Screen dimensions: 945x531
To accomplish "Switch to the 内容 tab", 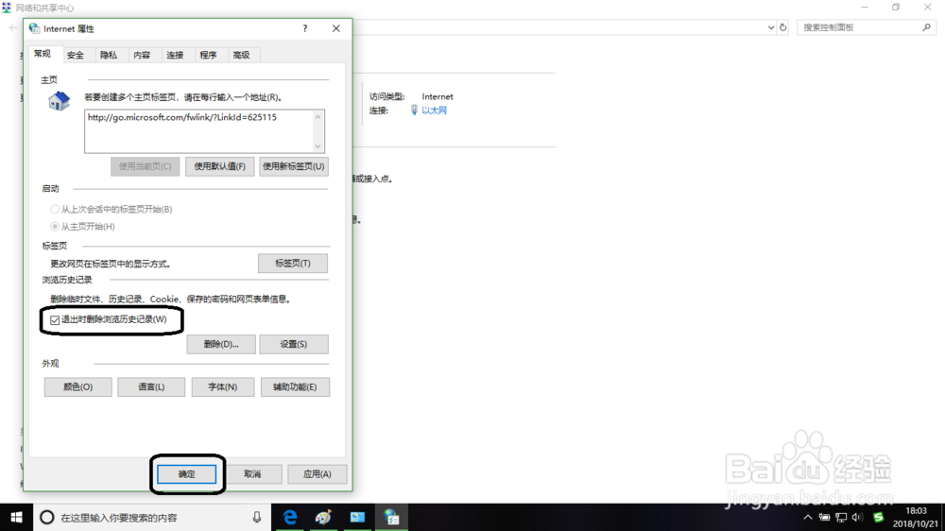I will [x=142, y=55].
